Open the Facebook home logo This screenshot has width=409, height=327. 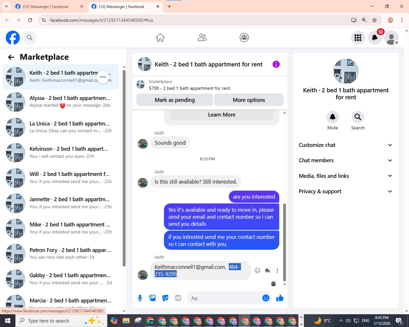[13, 38]
